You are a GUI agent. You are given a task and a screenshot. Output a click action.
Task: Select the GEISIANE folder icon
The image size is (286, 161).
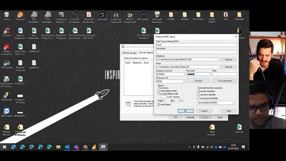(240, 16)
